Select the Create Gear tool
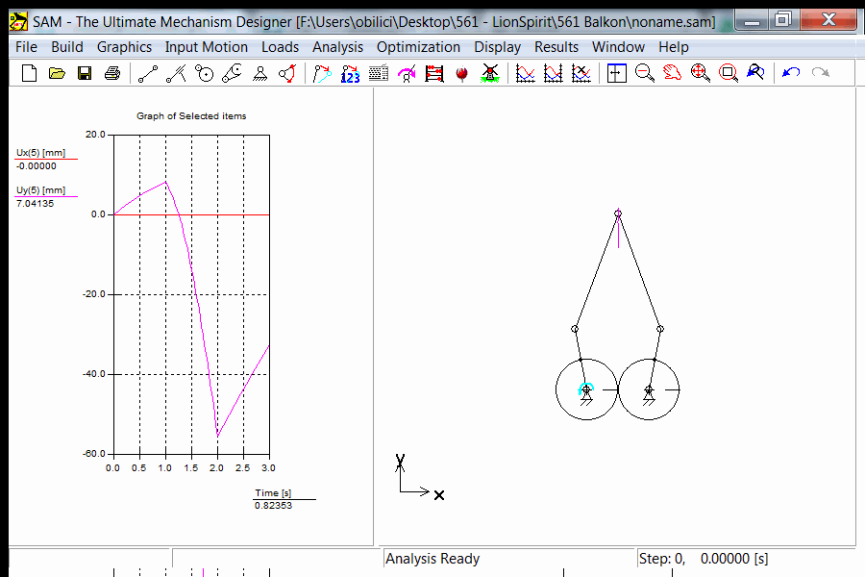This screenshot has height=577, width=865. (x=204, y=73)
